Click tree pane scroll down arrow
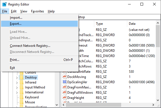Screen dimensions: 161x108 (57, 105)
